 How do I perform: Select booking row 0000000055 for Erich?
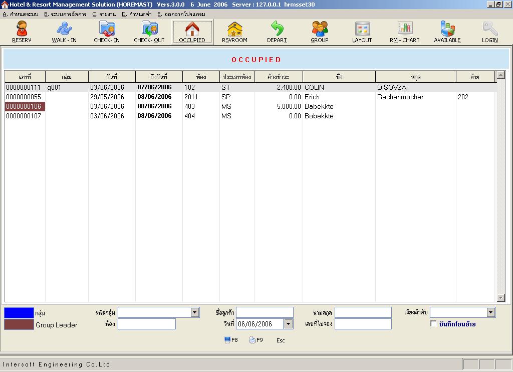click(250, 97)
